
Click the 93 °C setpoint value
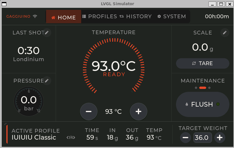tap(113, 112)
